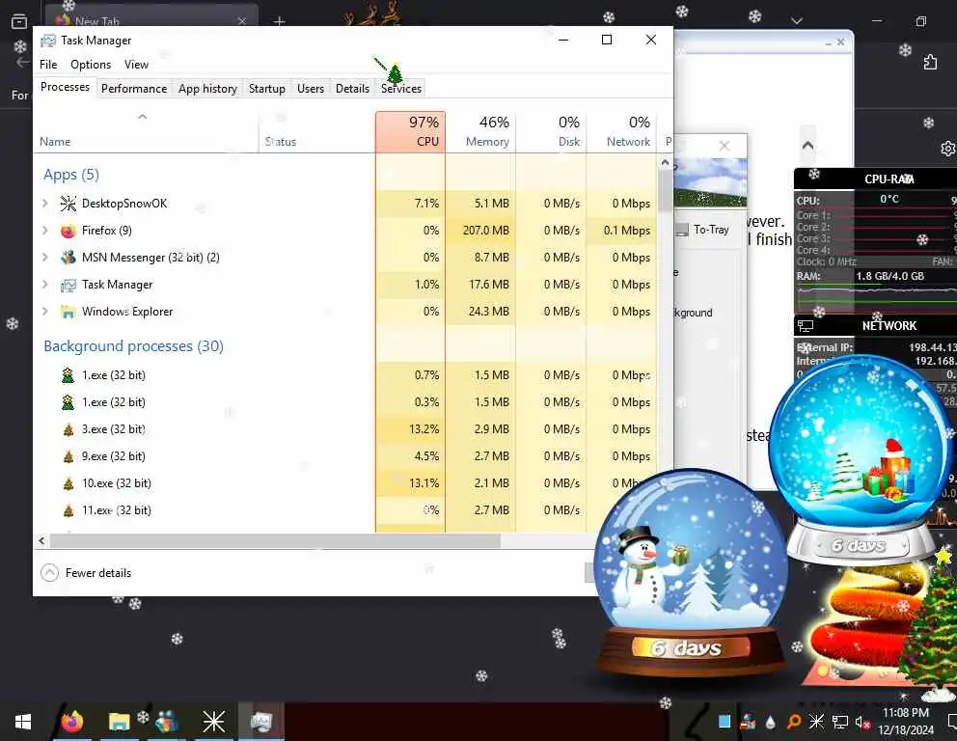Click the DesktopSnowOK snowflake icon in list
The height and width of the screenshot is (741, 957).
click(68, 204)
